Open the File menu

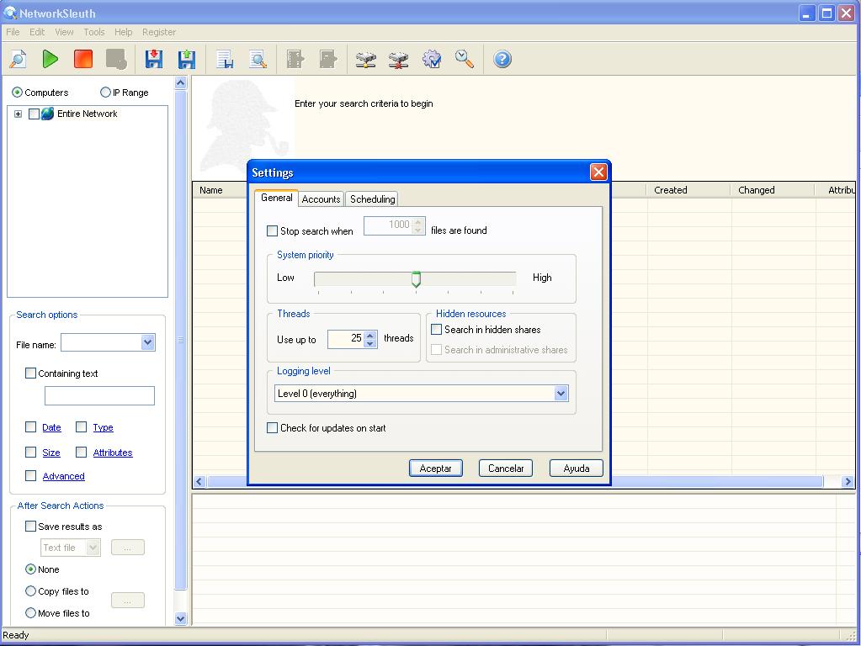(x=13, y=32)
